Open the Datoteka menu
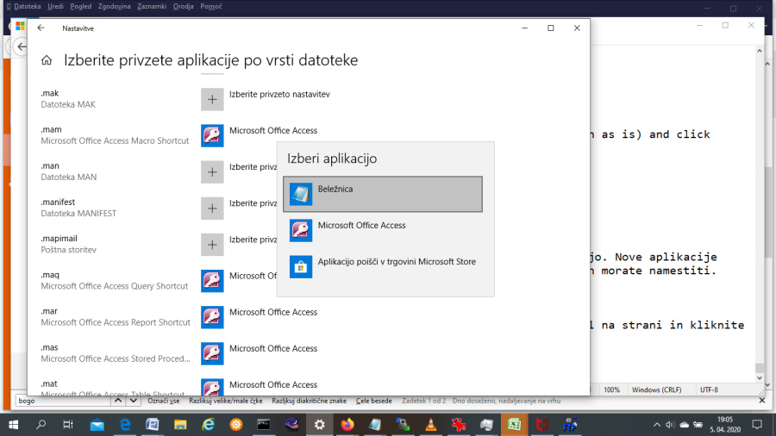 pos(26,7)
